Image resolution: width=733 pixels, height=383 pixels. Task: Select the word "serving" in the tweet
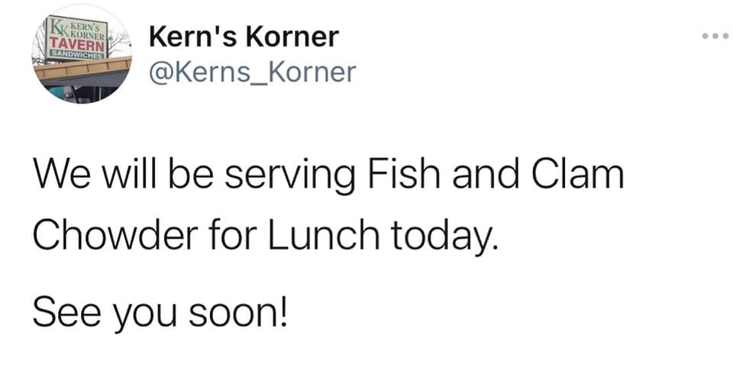(x=290, y=177)
